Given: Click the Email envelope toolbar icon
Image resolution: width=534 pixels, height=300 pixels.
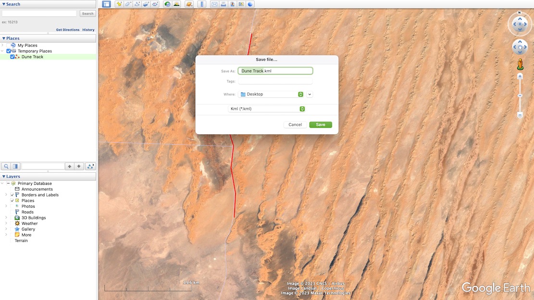Looking at the screenshot, I should tap(214, 4).
